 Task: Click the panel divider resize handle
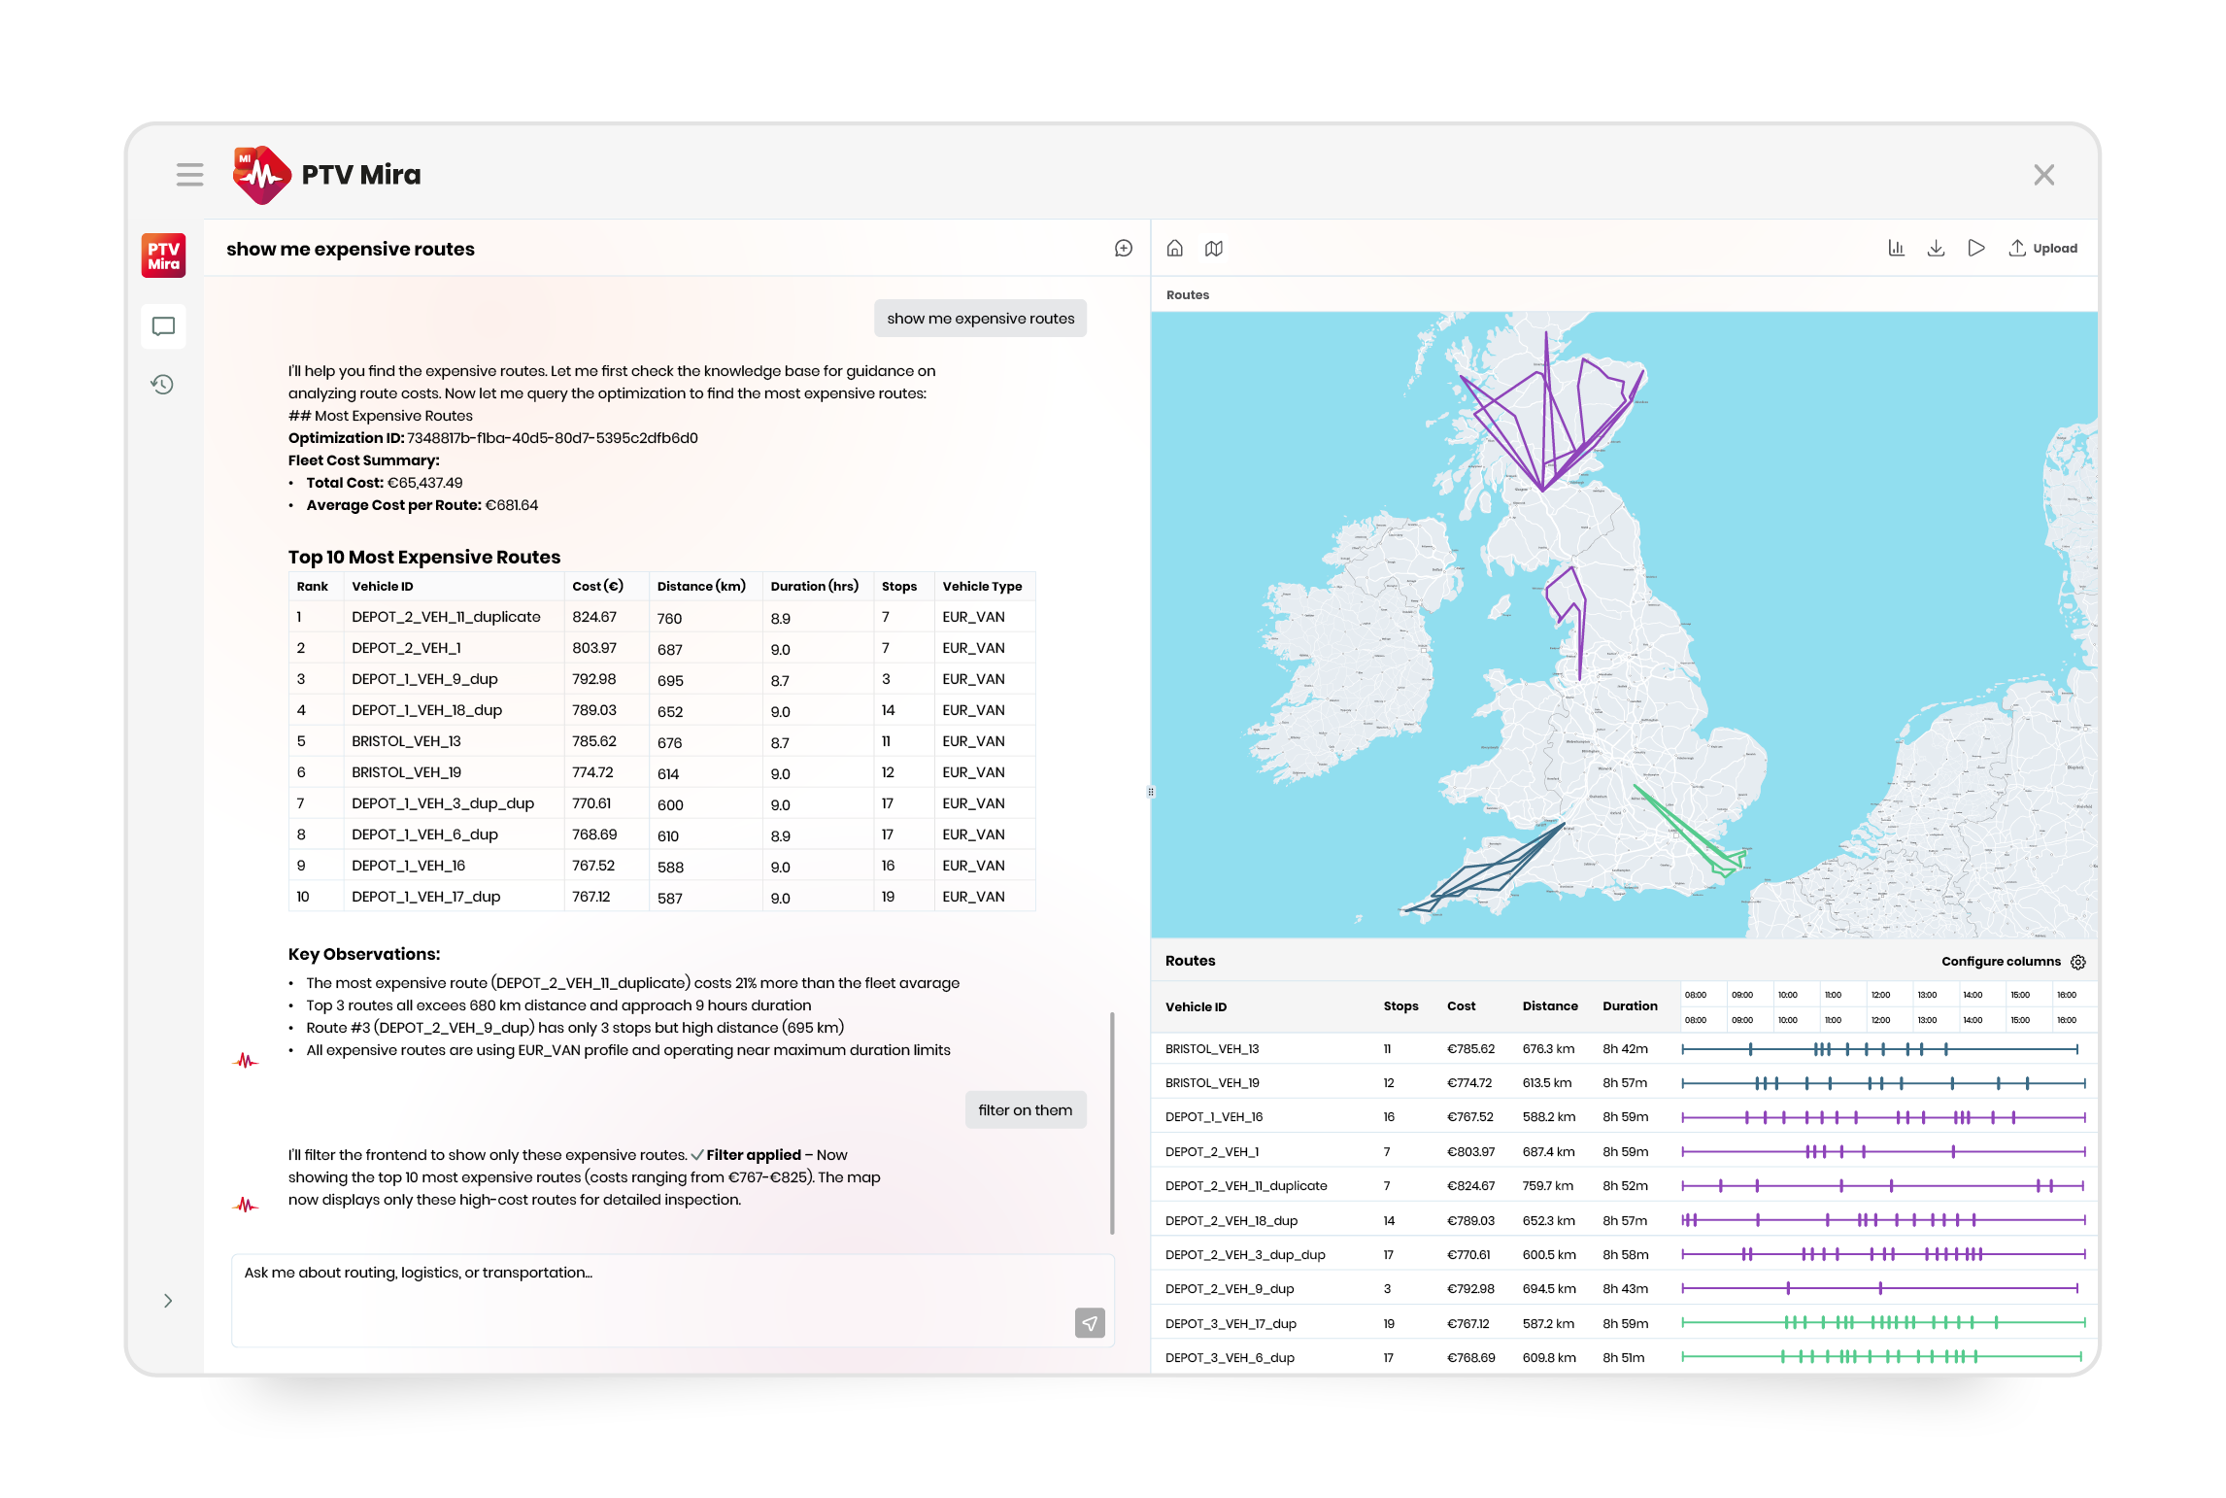1151,792
